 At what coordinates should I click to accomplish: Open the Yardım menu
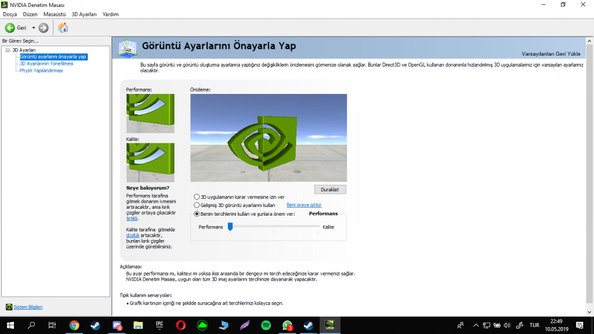coord(110,14)
